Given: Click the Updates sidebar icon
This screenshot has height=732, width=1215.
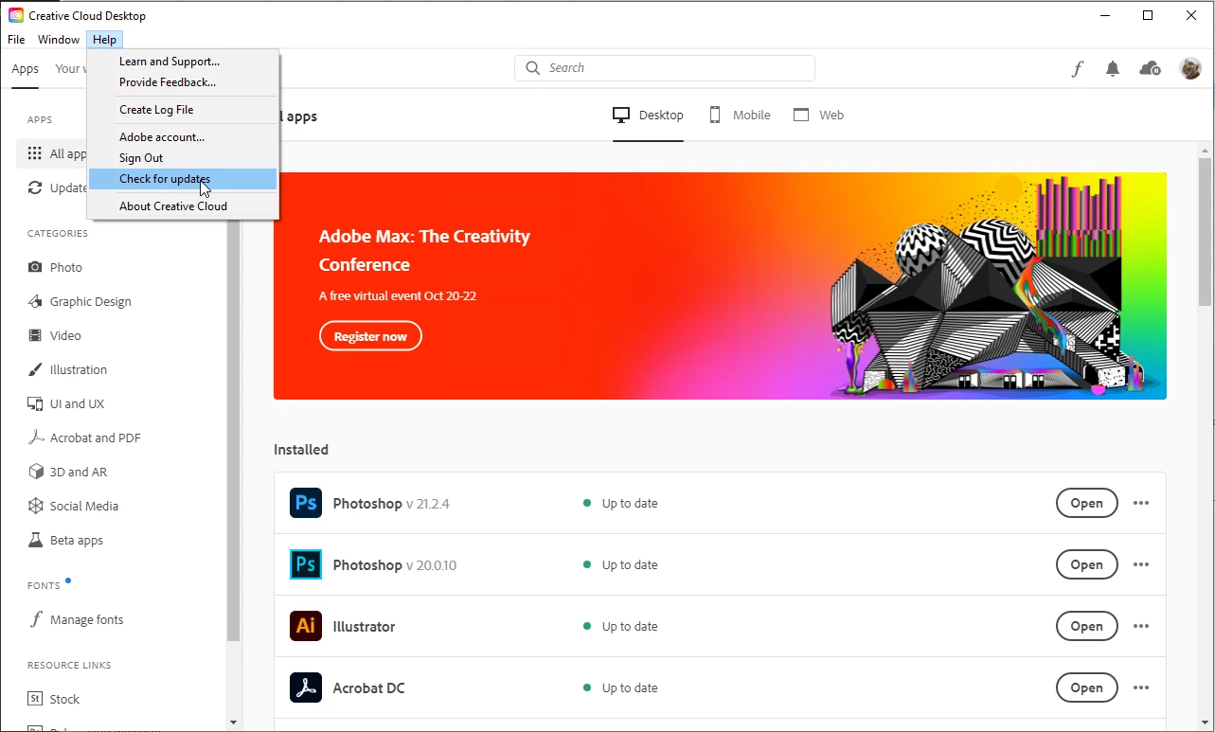Looking at the screenshot, I should coord(35,187).
